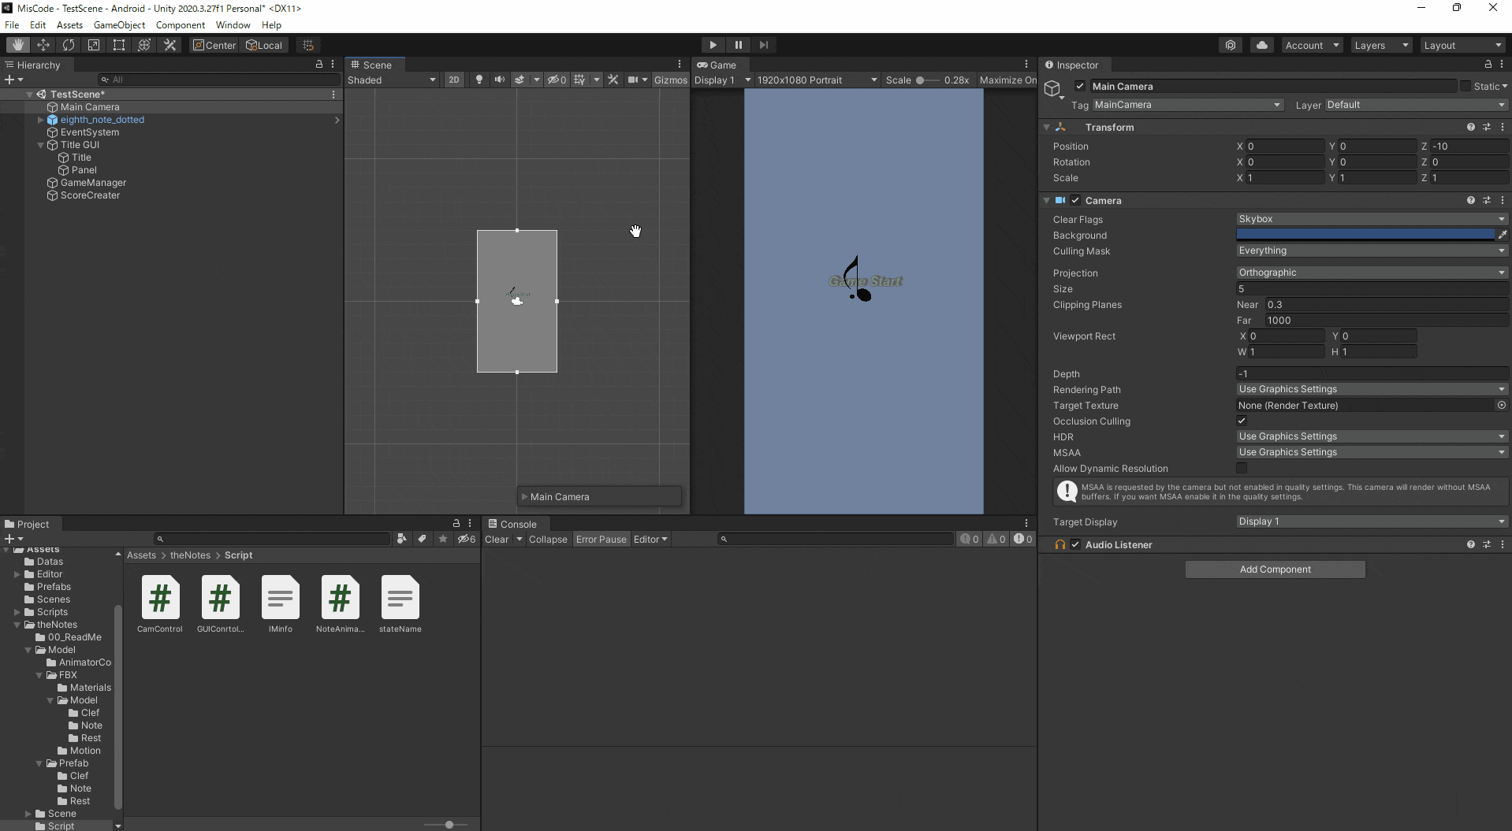The image size is (1512, 831).
Task: Select the Rotate tool
Action: click(68, 45)
